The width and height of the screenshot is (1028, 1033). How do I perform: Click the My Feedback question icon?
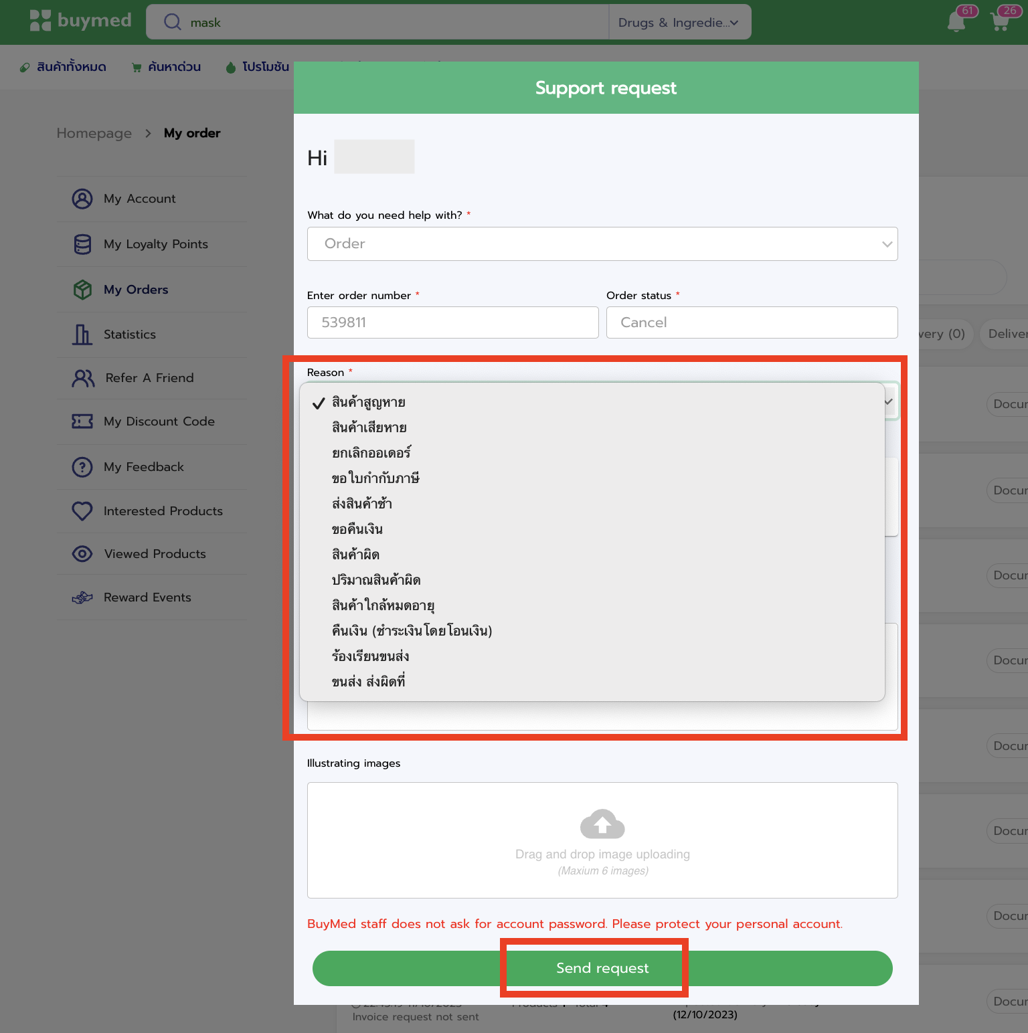82,467
